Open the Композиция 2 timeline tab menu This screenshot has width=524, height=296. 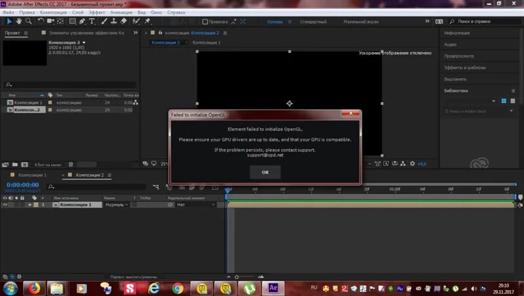click(109, 175)
